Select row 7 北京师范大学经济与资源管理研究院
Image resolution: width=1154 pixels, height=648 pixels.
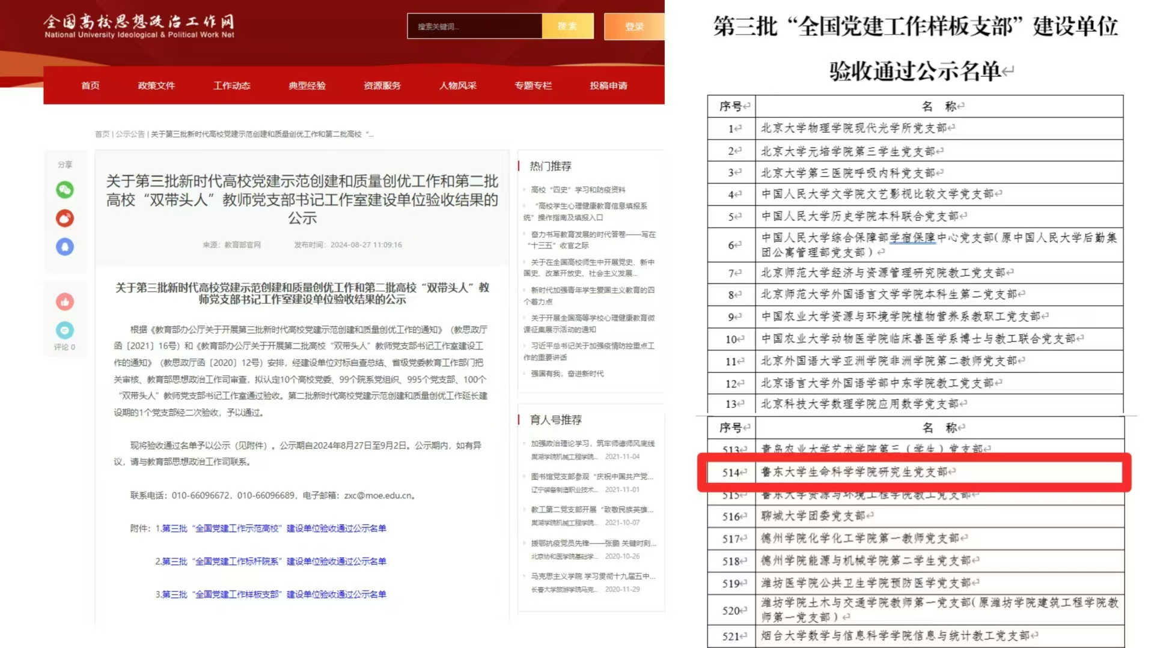point(915,273)
